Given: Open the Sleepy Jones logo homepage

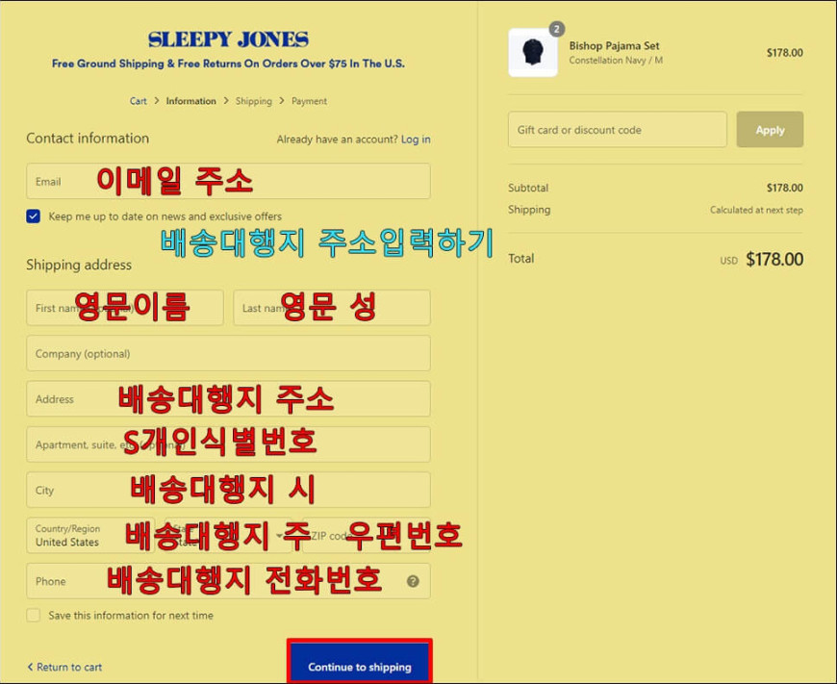Looking at the screenshot, I should (x=228, y=39).
